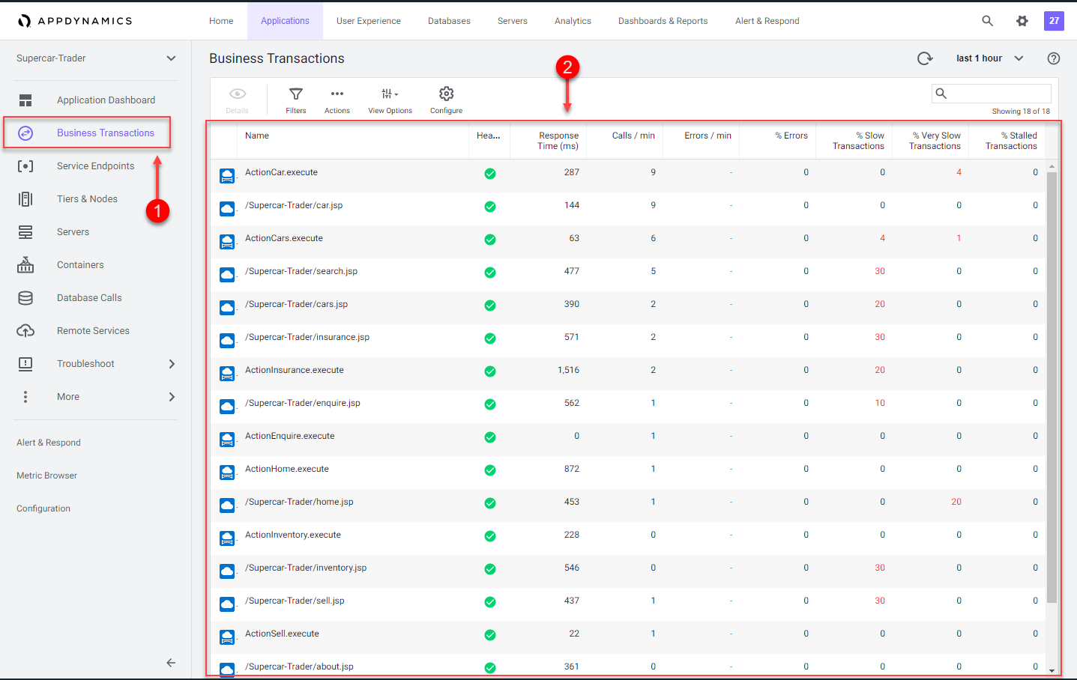Open the Metric Browser link
Image resolution: width=1077 pixels, height=680 pixels.
coord(46,476)
